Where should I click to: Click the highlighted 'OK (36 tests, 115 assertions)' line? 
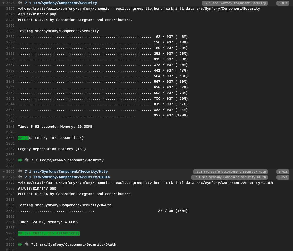point(49,233)
